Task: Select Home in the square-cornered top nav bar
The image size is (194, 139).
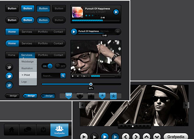Action: click(12, 32)
